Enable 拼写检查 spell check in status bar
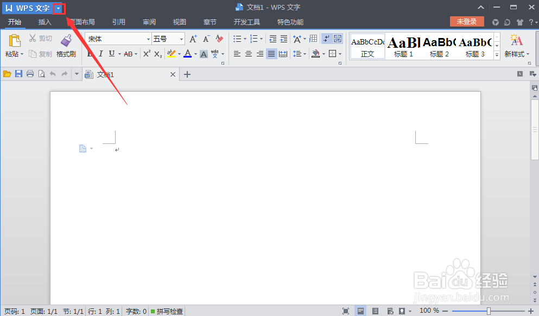 point(167,311)
